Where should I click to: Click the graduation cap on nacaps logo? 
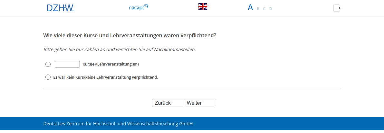pos(146,5)
